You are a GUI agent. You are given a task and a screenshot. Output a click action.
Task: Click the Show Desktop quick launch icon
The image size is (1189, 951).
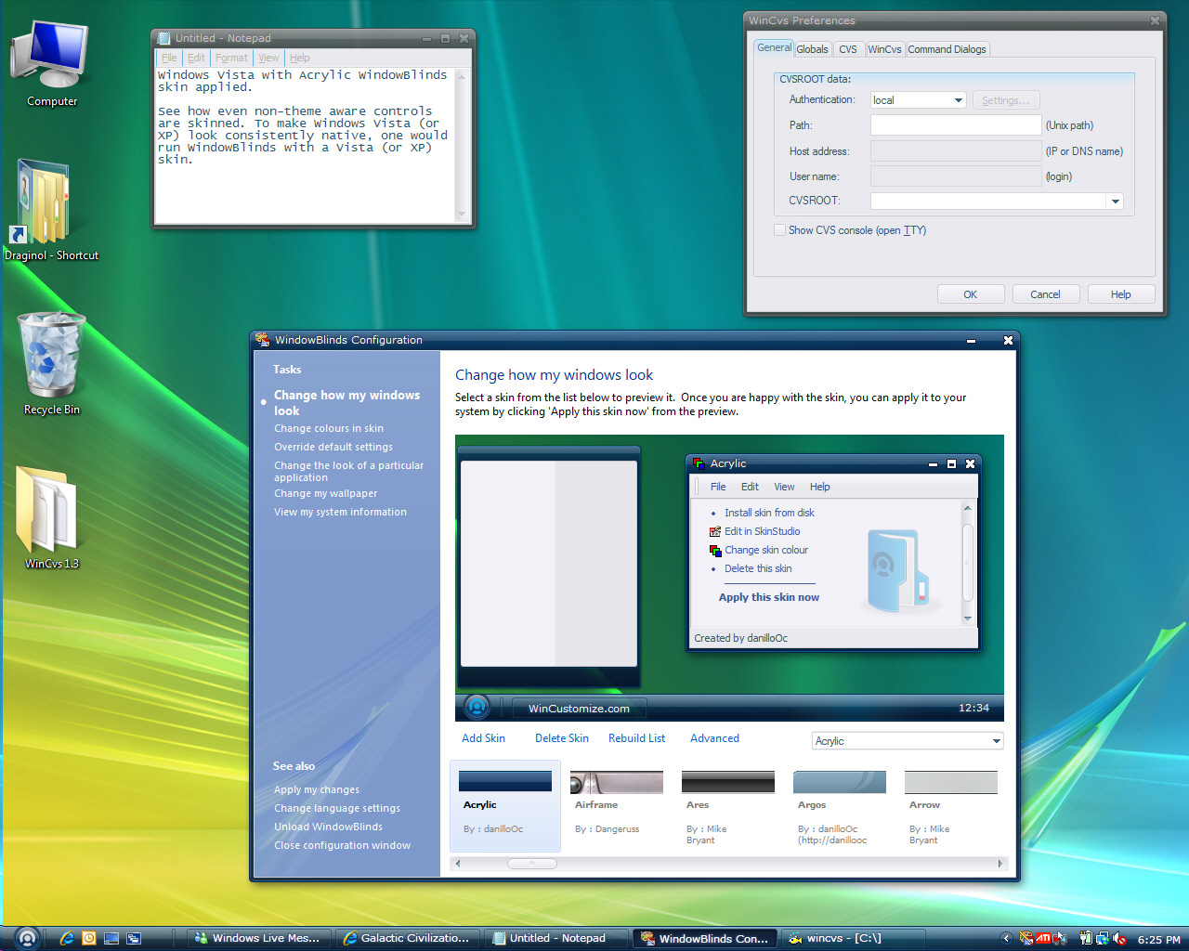click(111, 938)
